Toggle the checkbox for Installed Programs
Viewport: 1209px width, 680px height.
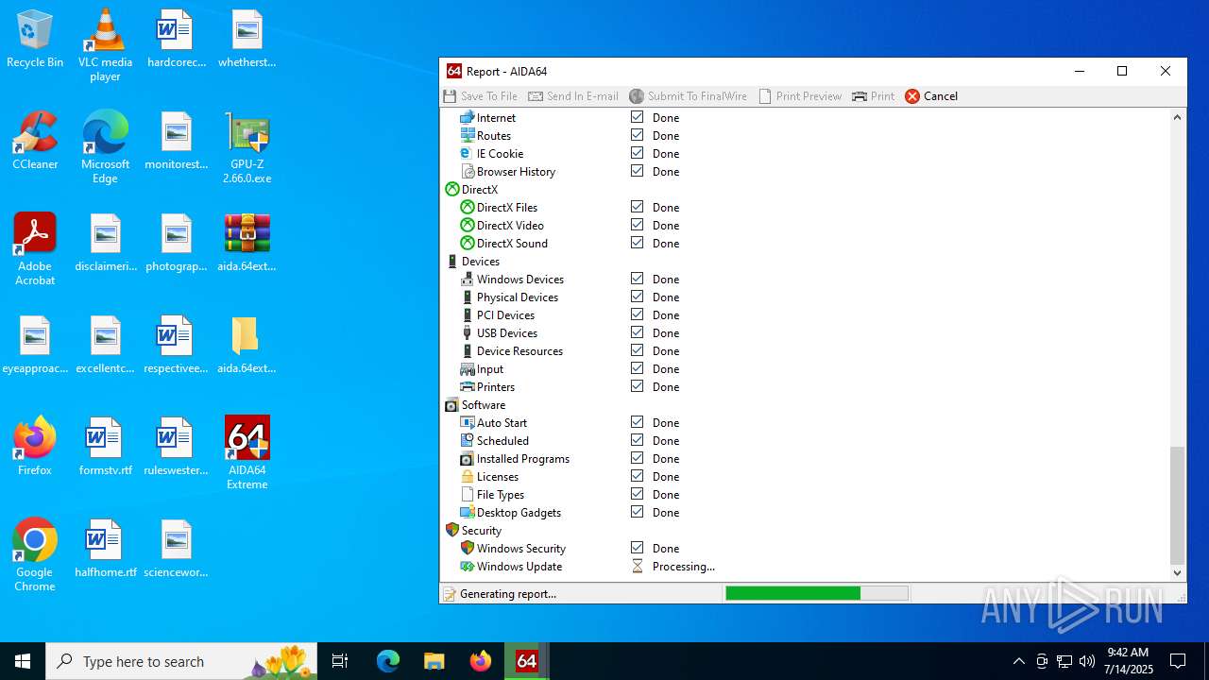point(637,458)
